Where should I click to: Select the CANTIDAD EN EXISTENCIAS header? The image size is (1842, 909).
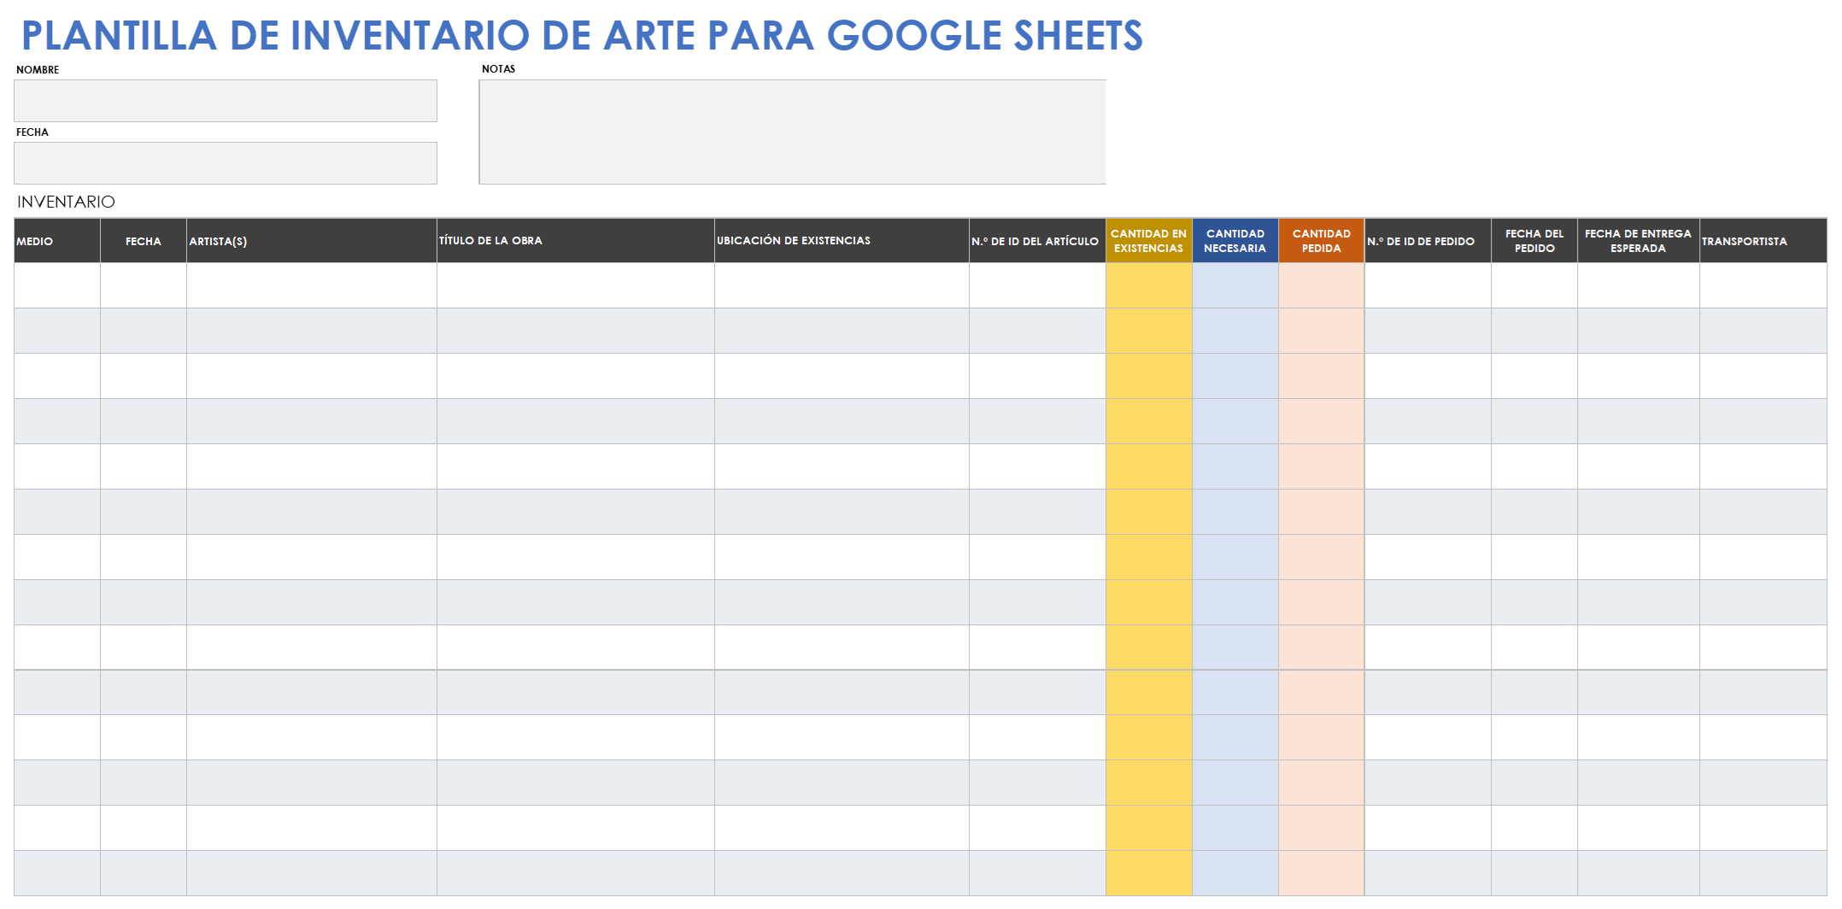[x=1149, y=241]
